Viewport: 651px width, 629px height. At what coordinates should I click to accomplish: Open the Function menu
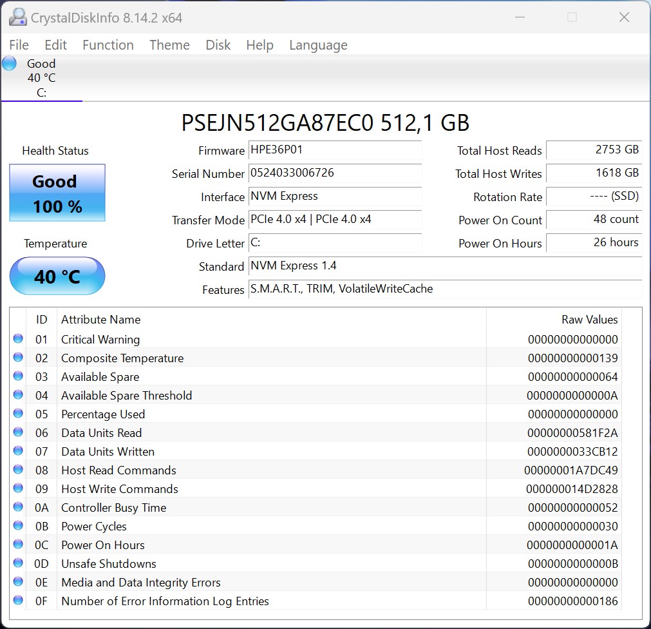108,45
